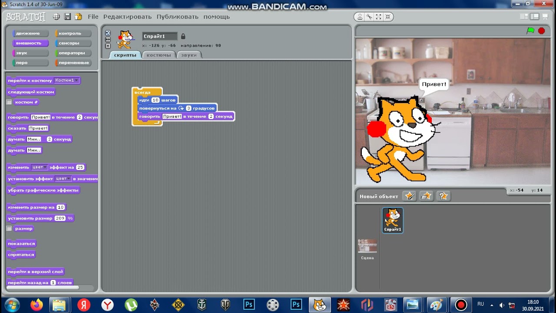Click the language globe icon

pos(56,17)
